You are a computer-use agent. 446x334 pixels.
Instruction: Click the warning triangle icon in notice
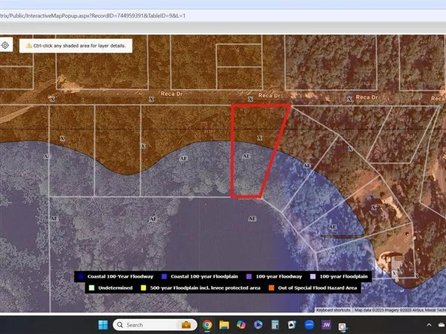tap(28, 46)
